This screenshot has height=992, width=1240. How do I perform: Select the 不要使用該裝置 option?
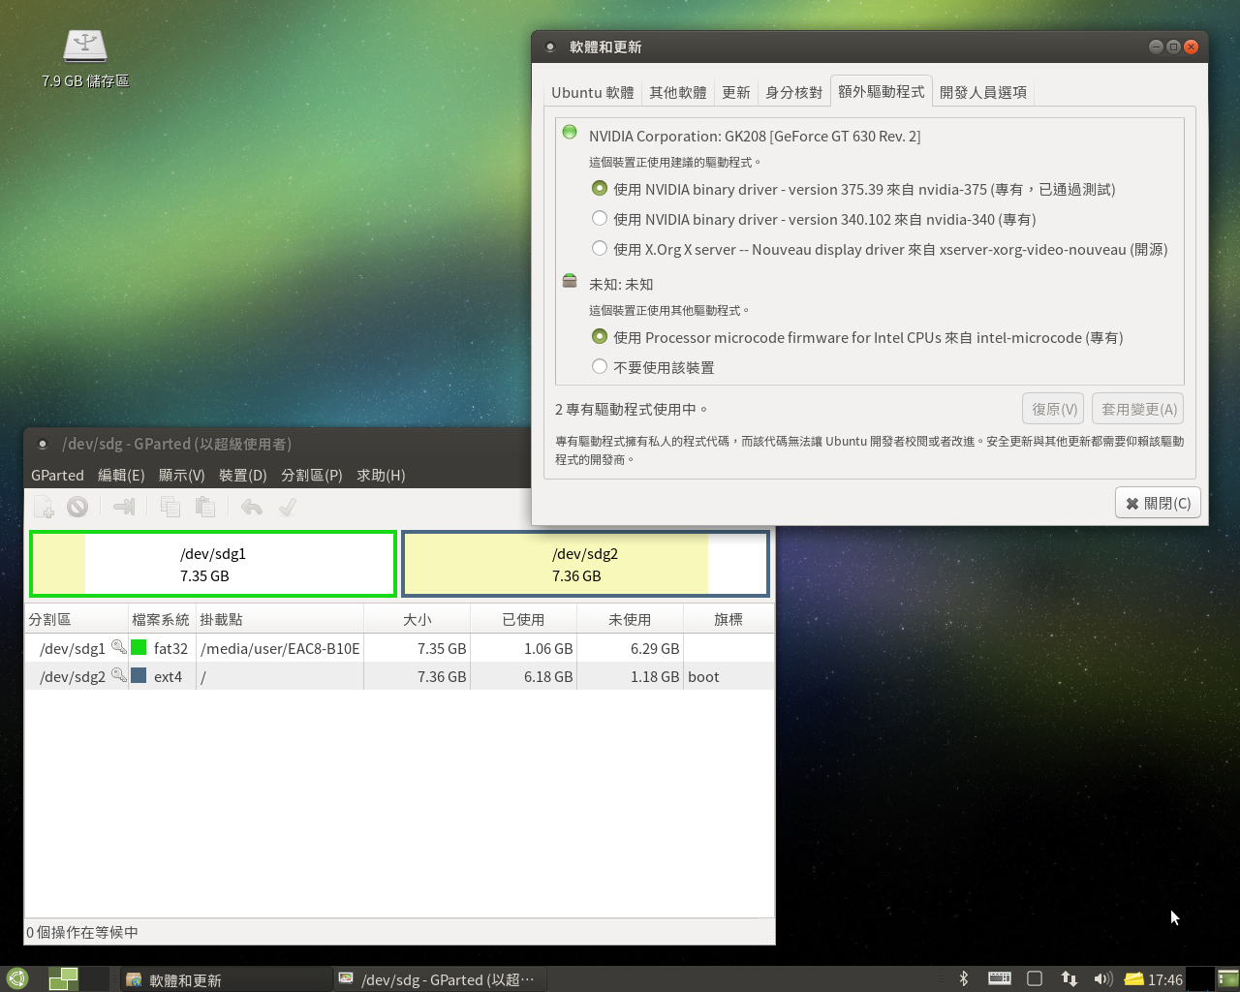coord(653,367)
